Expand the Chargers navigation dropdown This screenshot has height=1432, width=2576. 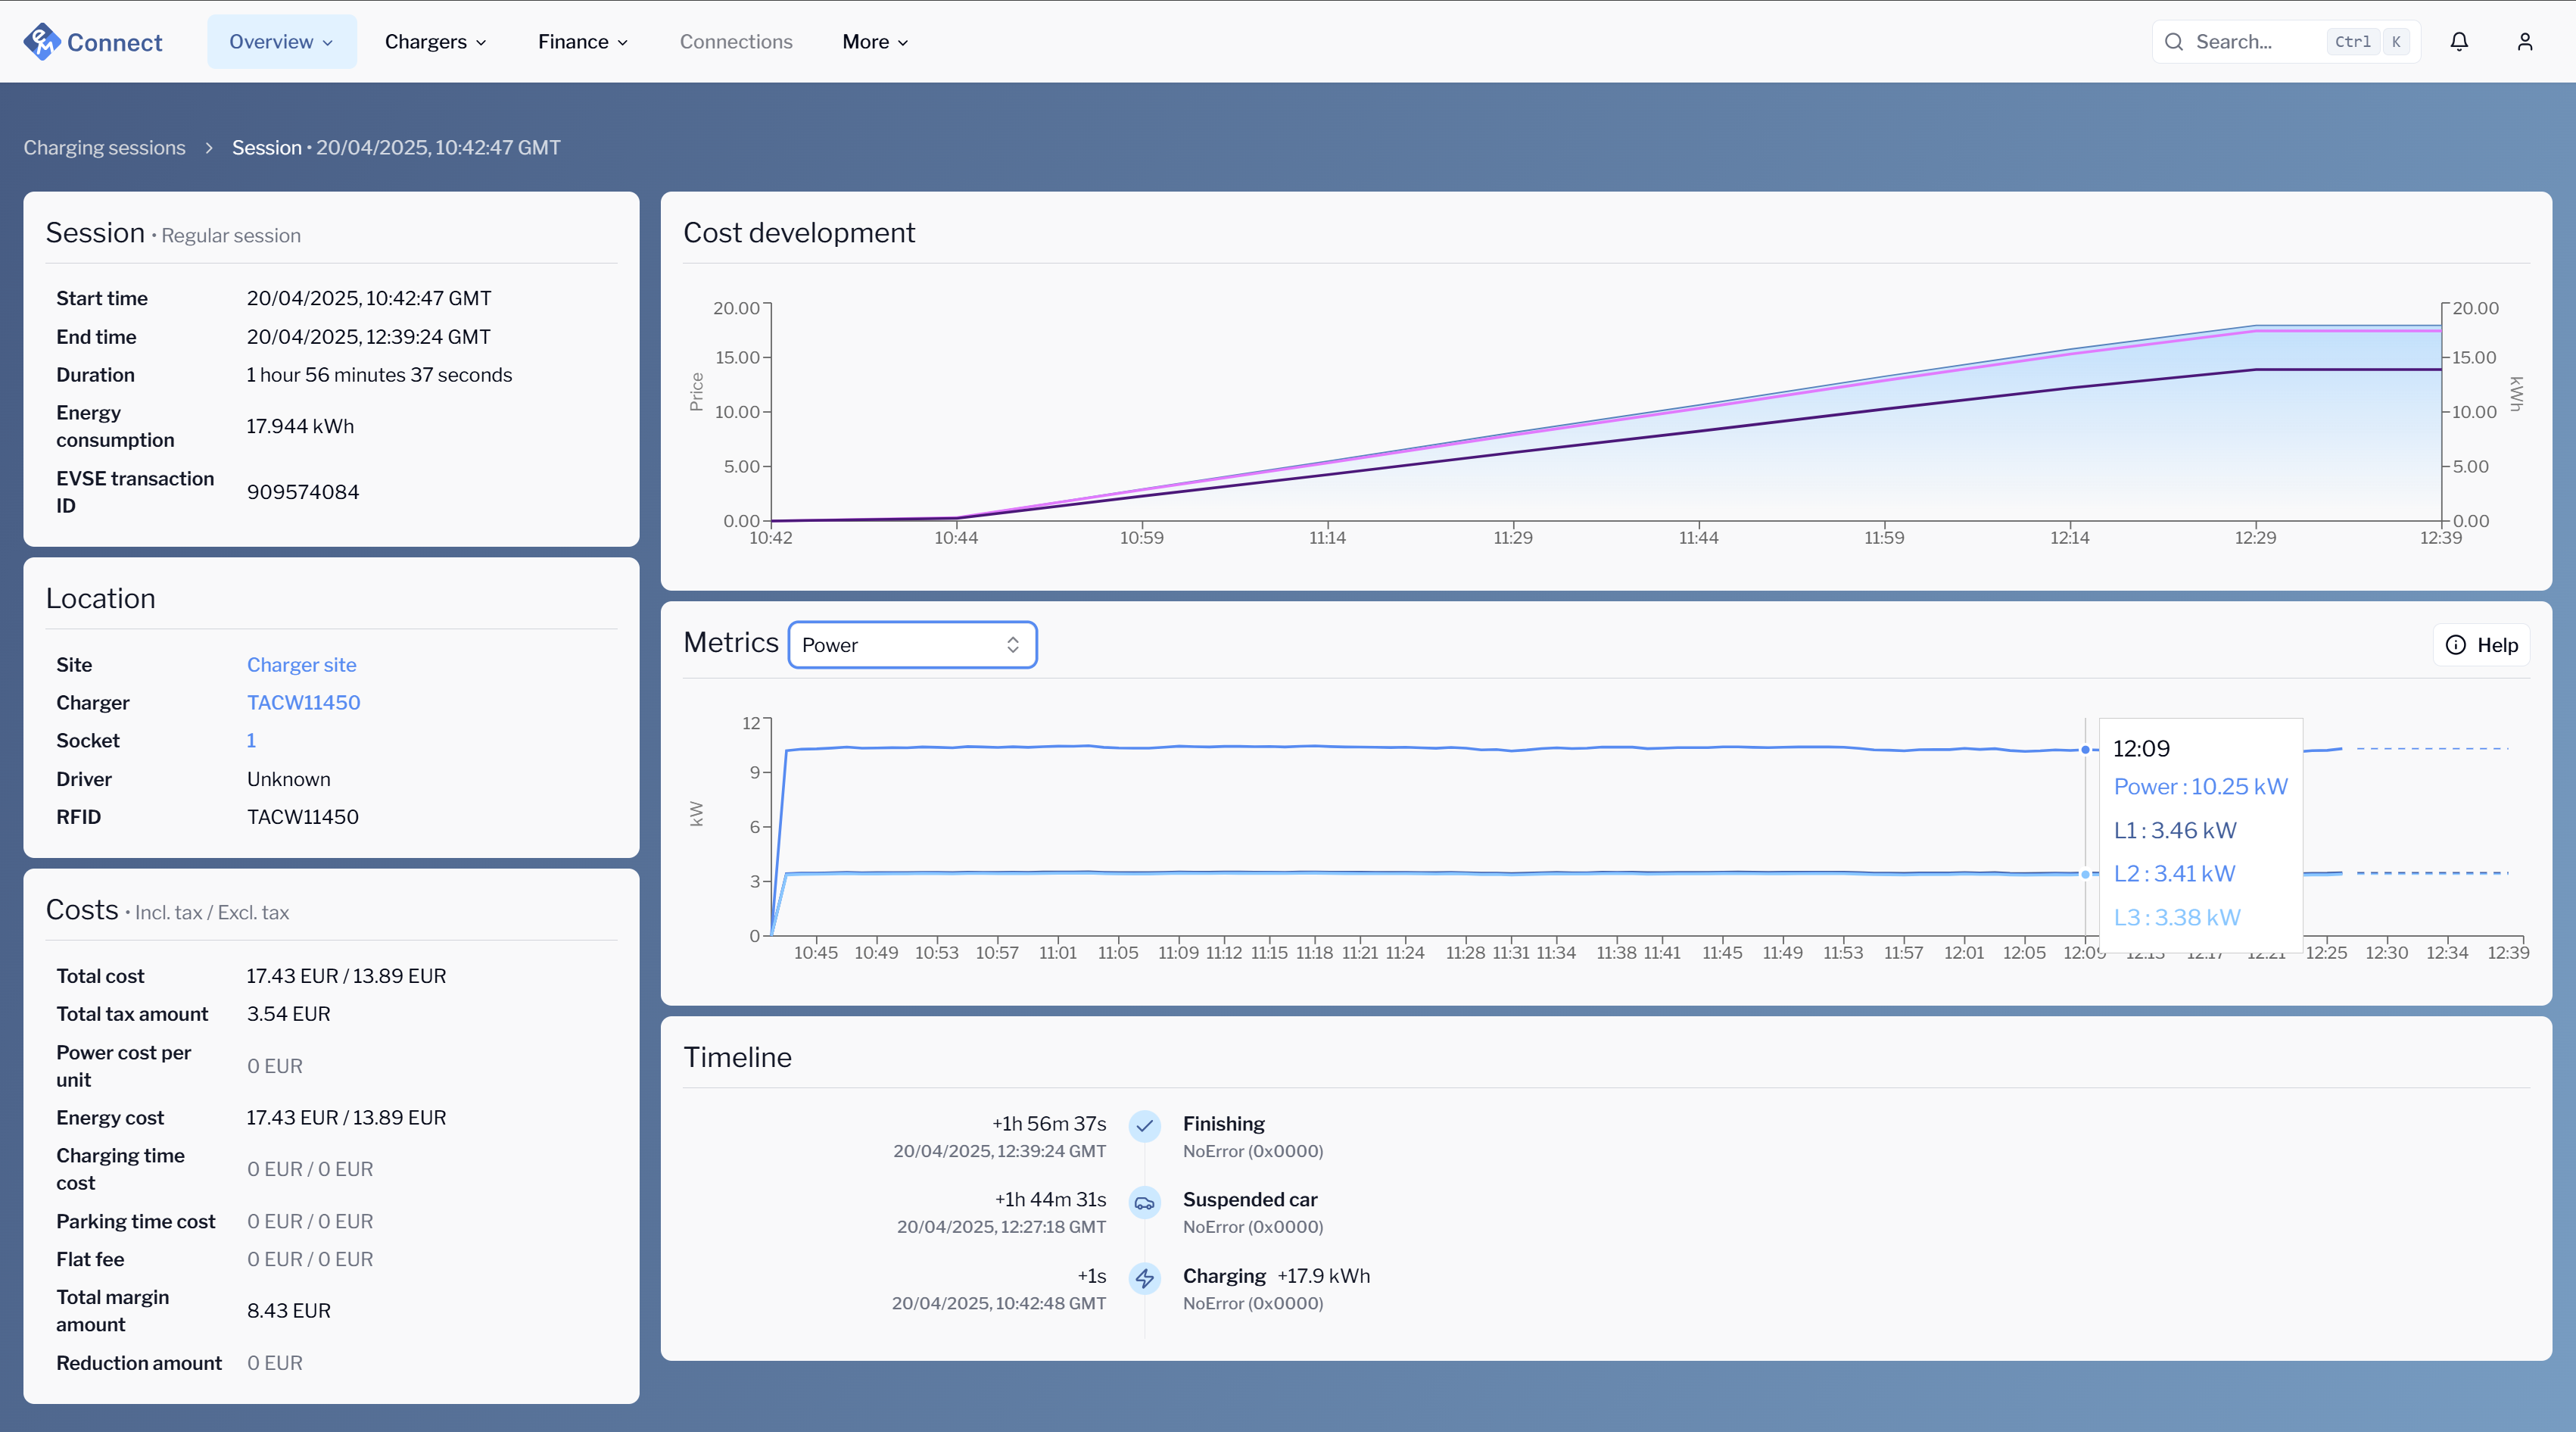coord(434,41)
